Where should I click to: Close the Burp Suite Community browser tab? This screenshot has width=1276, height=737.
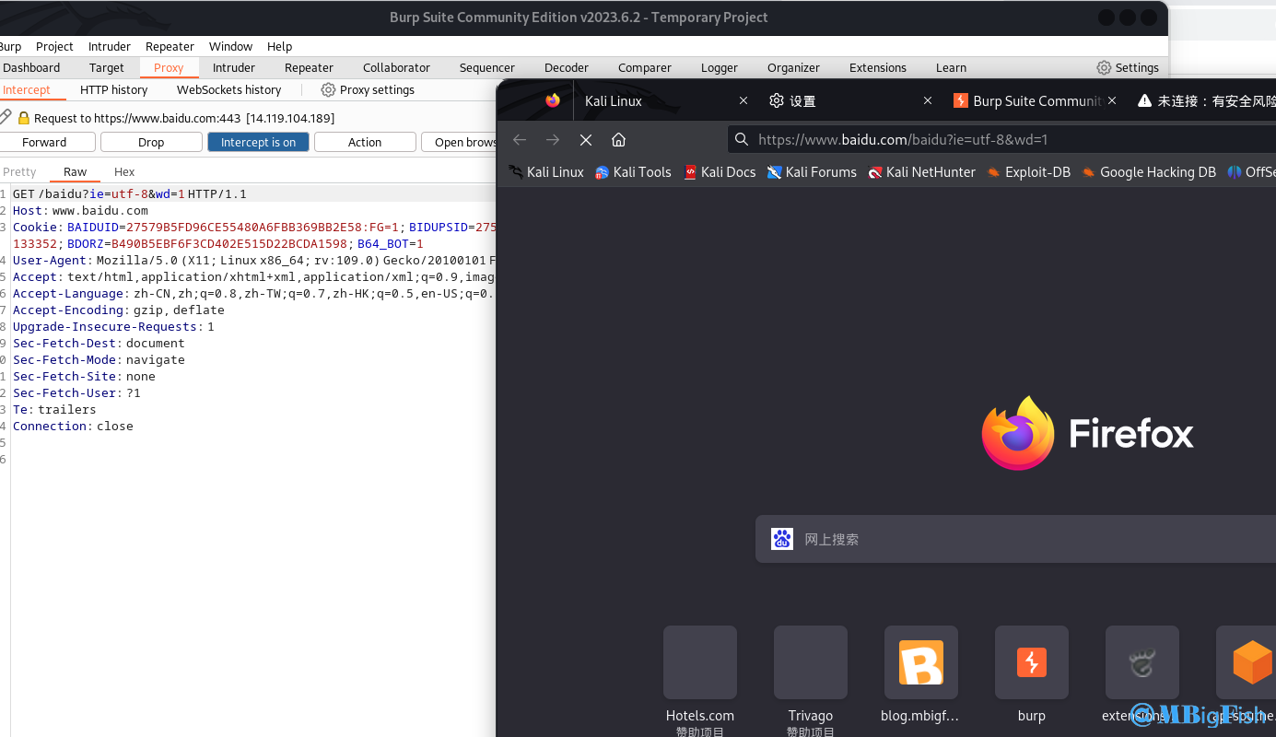pyautogui.click(x=1112, y=100)
